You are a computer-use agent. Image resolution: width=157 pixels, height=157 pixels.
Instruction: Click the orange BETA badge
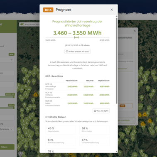48,10
